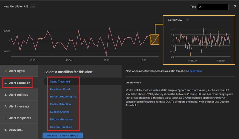Select the Alert condition step

18,83
